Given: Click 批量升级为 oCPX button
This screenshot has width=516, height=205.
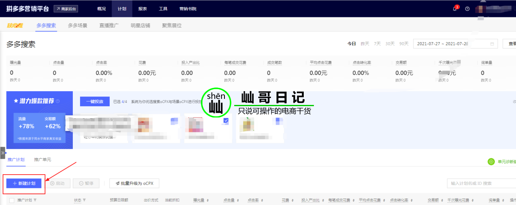Looking at the screenshot, I should point(134,184).
